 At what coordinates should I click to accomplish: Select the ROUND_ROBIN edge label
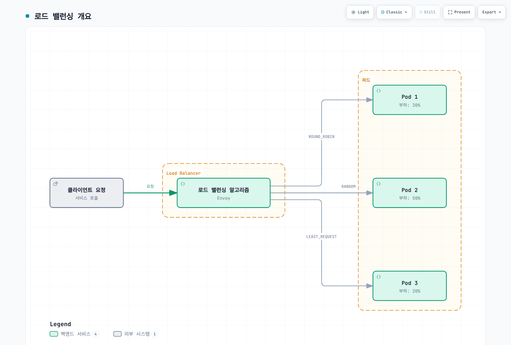(x=321, y=137)
